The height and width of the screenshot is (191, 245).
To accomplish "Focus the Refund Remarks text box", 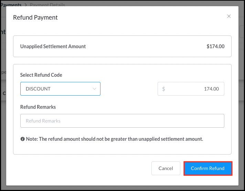I will [x=122, y=121].
